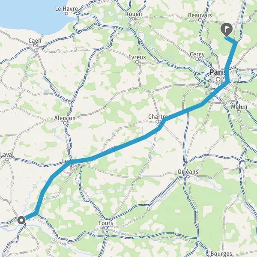
Task: Click the Cergy city label
Action: (197, 54)
